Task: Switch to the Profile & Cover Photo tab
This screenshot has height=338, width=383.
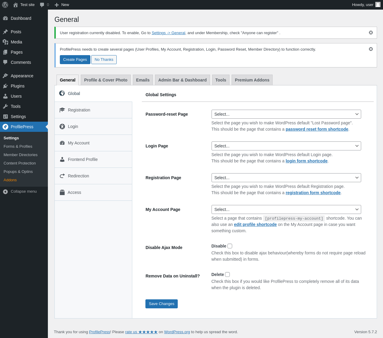Action: tap(106, 80)
